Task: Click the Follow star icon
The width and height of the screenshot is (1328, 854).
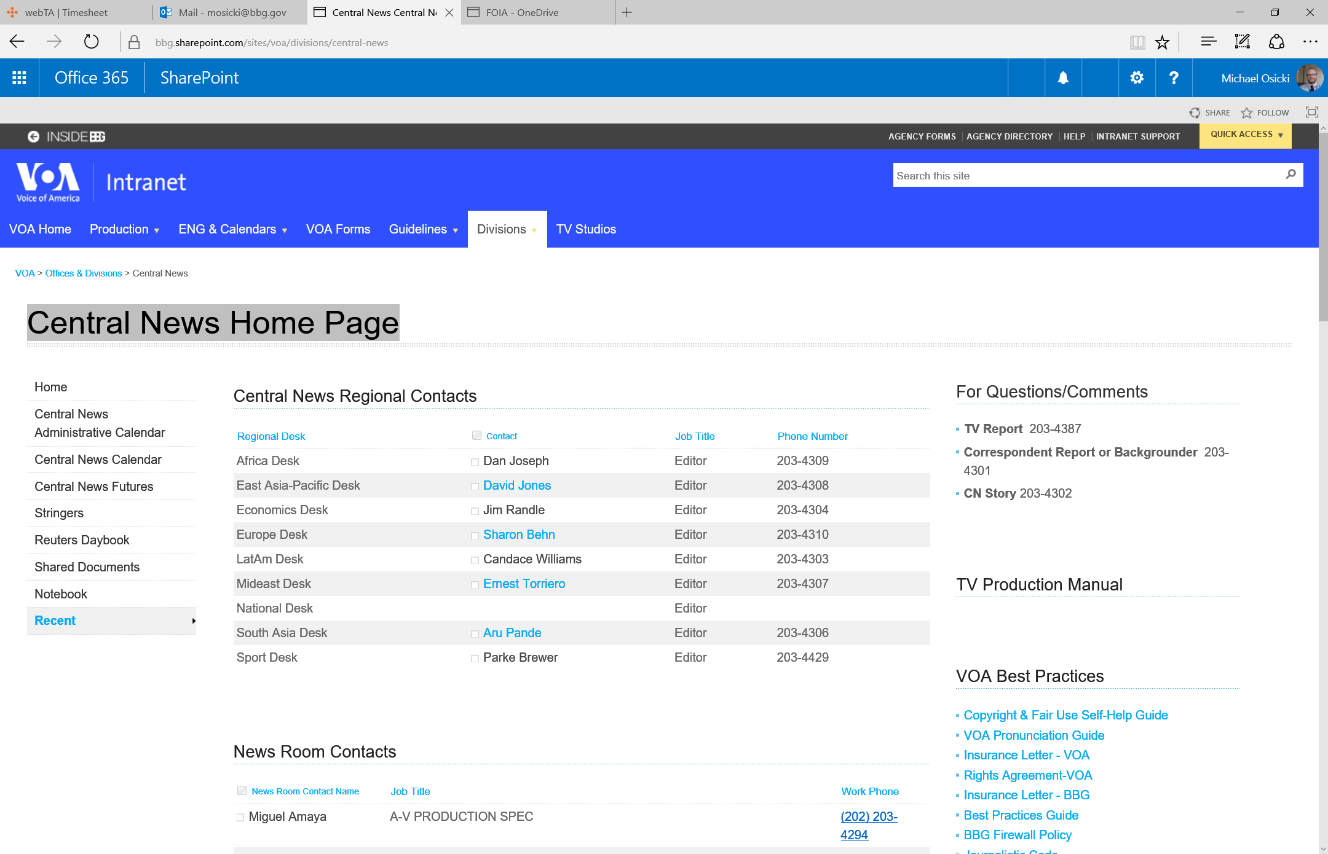Action: tap(1246, 112)
